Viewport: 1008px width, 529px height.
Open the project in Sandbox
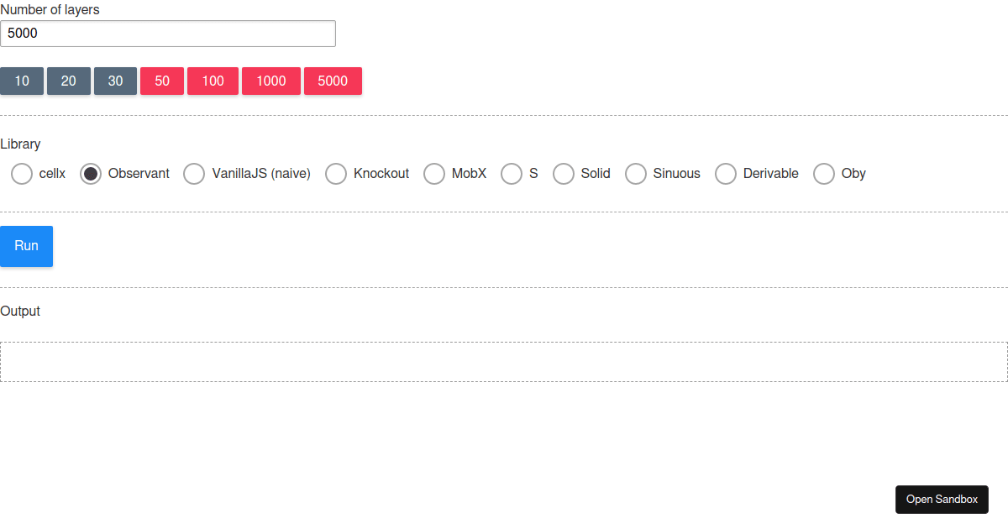(942, 499)
